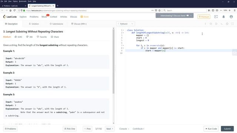This screenshot has height=133, width=237.
Task: Zoom in with the plus button
Action: pyautogui.click(x=230, y=10)
